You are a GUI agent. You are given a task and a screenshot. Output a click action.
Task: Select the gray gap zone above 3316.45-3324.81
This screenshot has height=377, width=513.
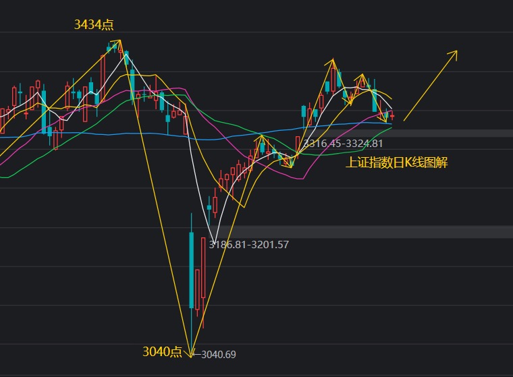pyautogui.click(x=407, y=133)
